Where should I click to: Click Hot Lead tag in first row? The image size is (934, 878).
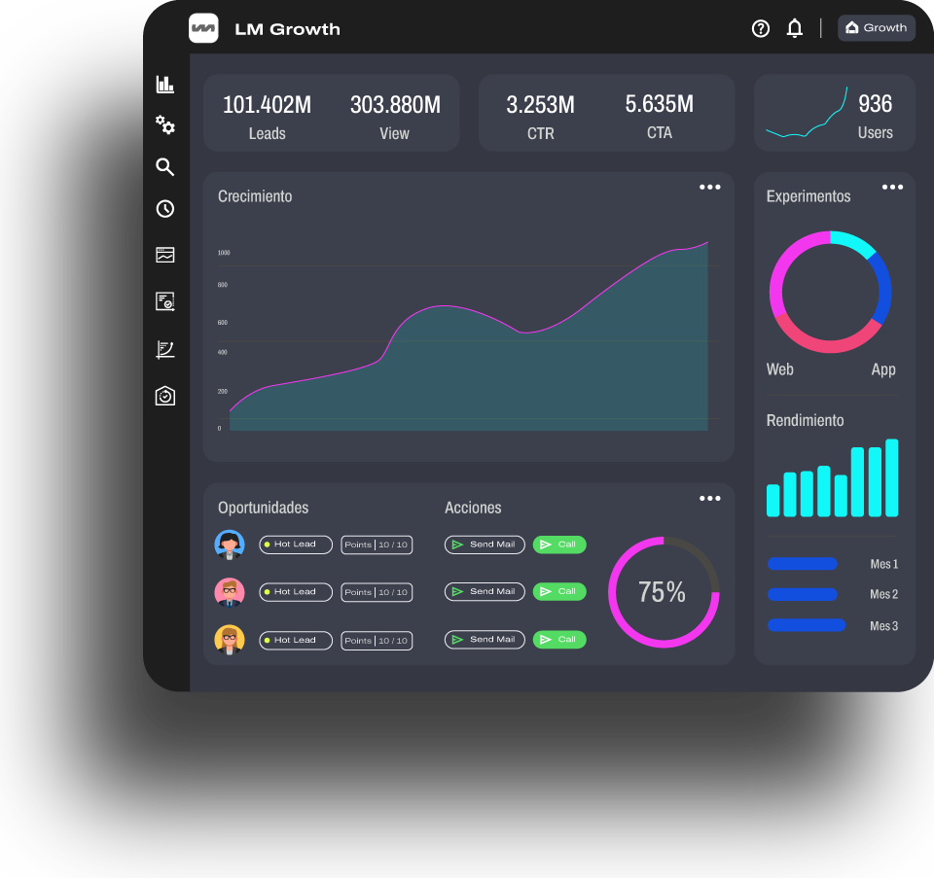(x=296, y=544)
